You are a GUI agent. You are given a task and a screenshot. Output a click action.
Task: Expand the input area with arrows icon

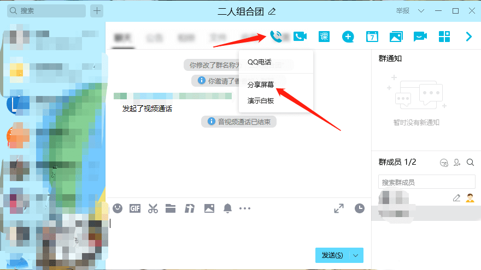click(x=339, y=208)
